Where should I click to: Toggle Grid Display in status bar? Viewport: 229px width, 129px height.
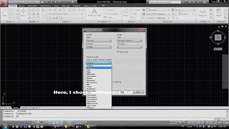tap(42, 123)
